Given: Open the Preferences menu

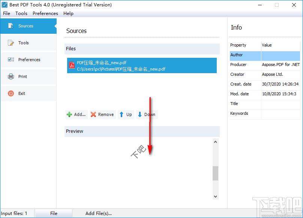Looking at the screenshot, I should [x=45, y=14].
